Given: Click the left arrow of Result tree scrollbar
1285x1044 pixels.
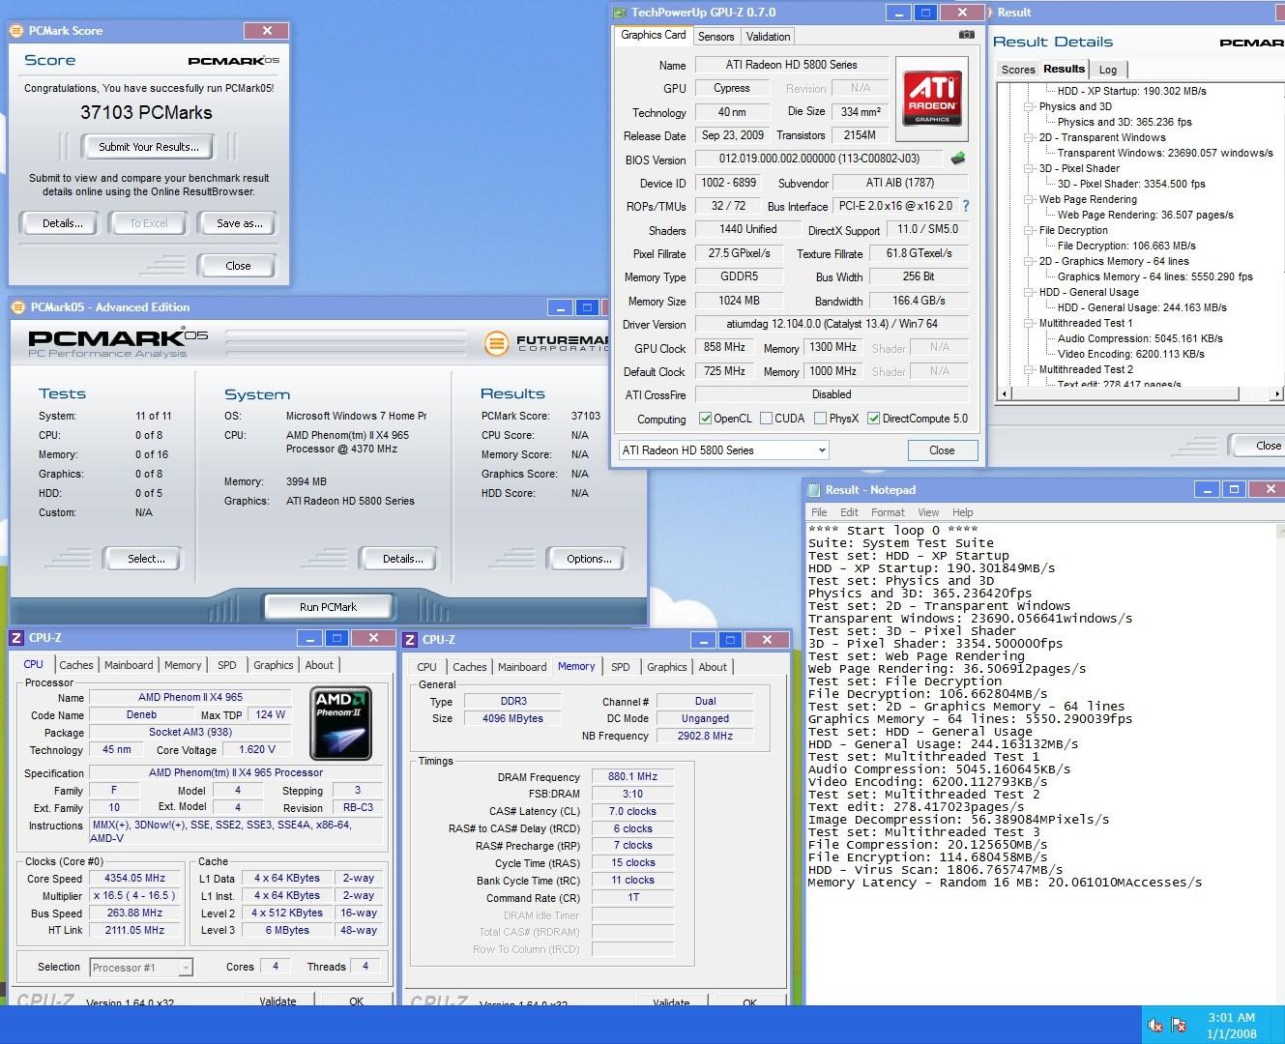Looking at the screenshot, I should tap(1004, 393).
